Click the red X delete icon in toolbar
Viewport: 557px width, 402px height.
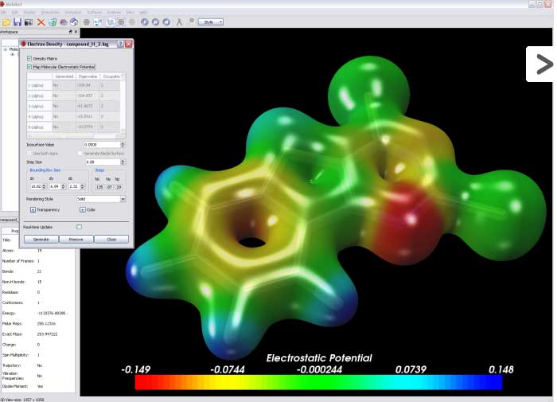41,22
